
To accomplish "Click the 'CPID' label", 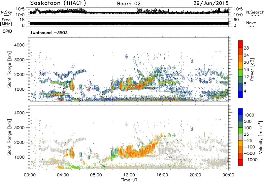I will pyautogui.click(x=7, y=31).
